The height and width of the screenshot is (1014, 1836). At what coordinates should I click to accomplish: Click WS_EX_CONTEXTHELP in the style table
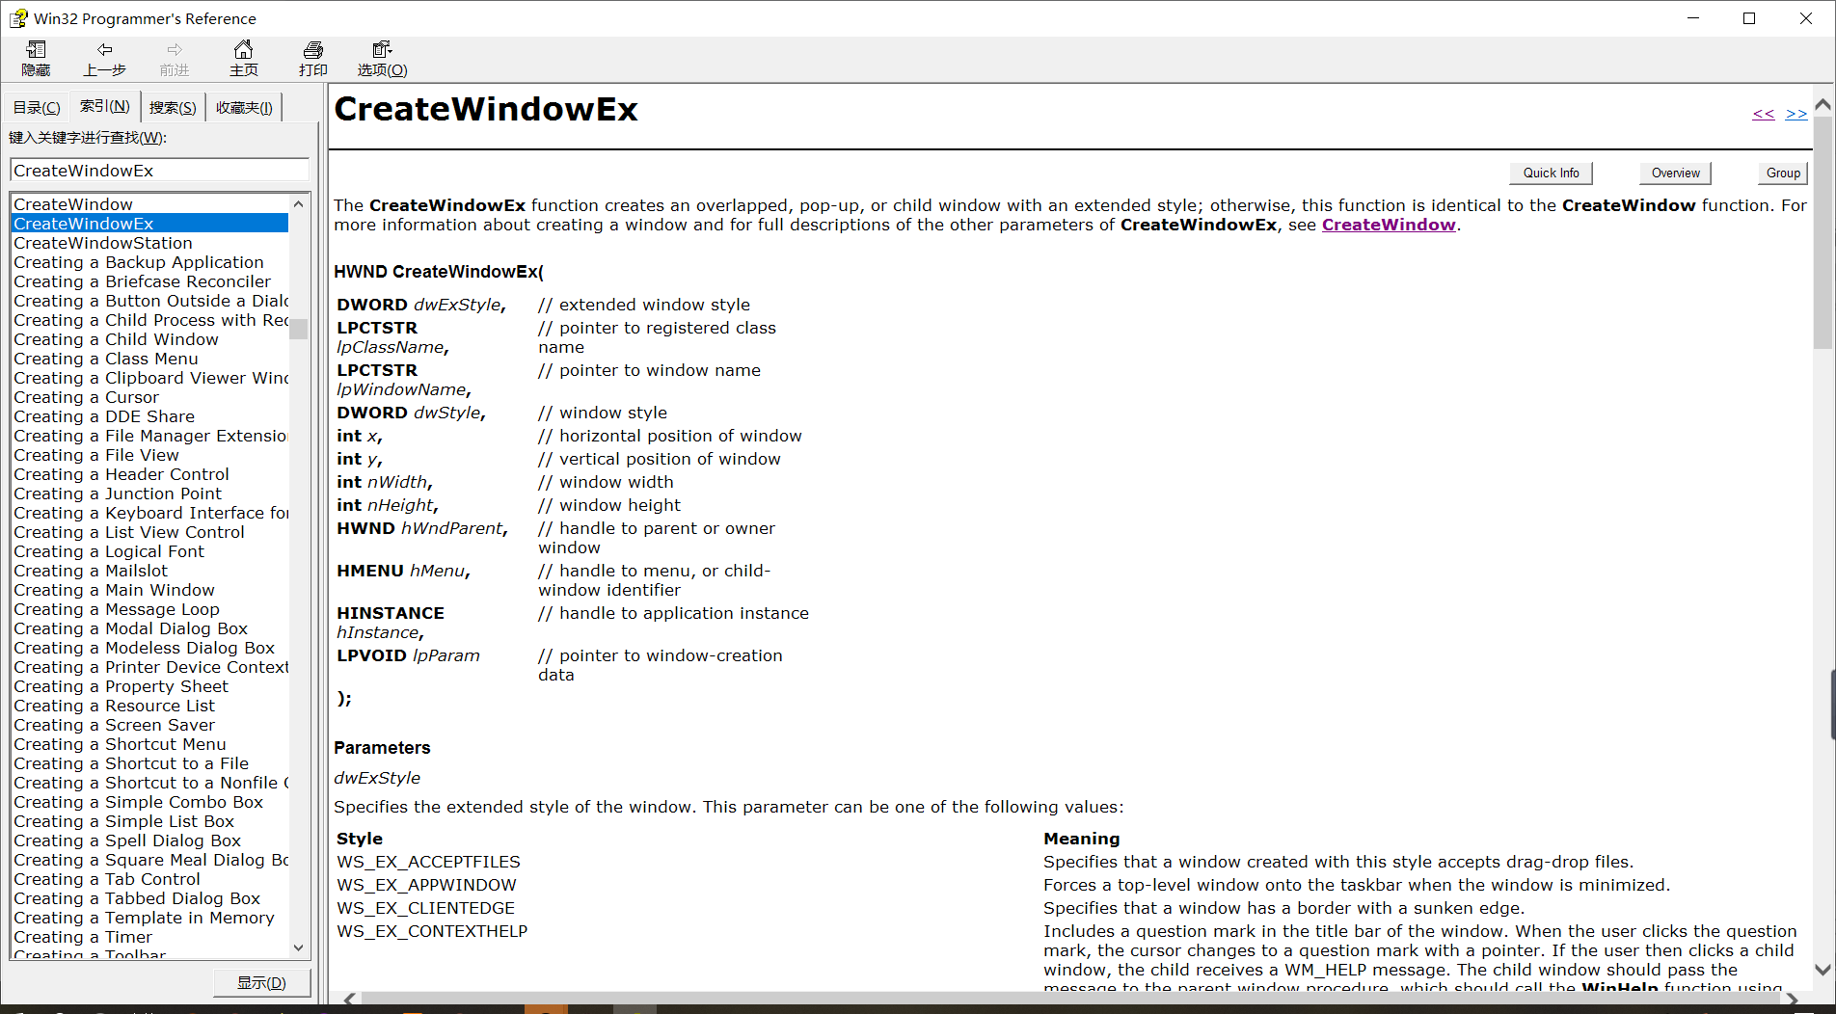pyautogui.click(x=432, y=931)
